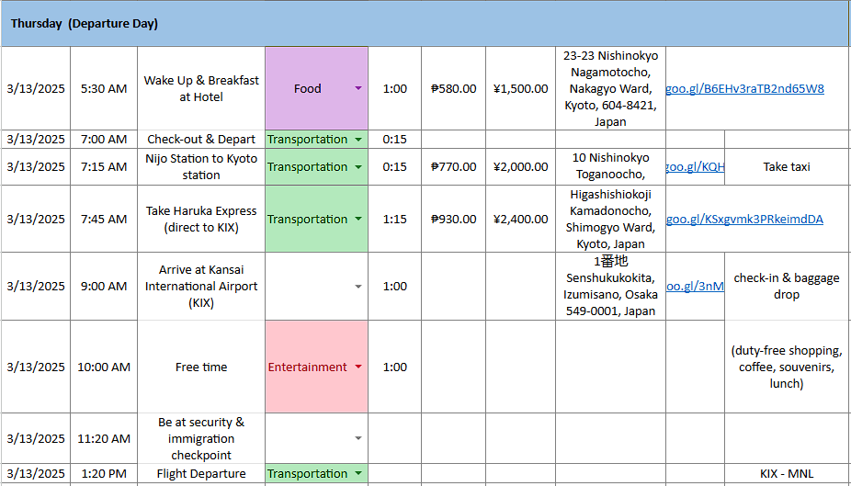Open empty category dropdown in Arrive at Kansai row
The image size is (851, 486).
(x=358, y=287)
